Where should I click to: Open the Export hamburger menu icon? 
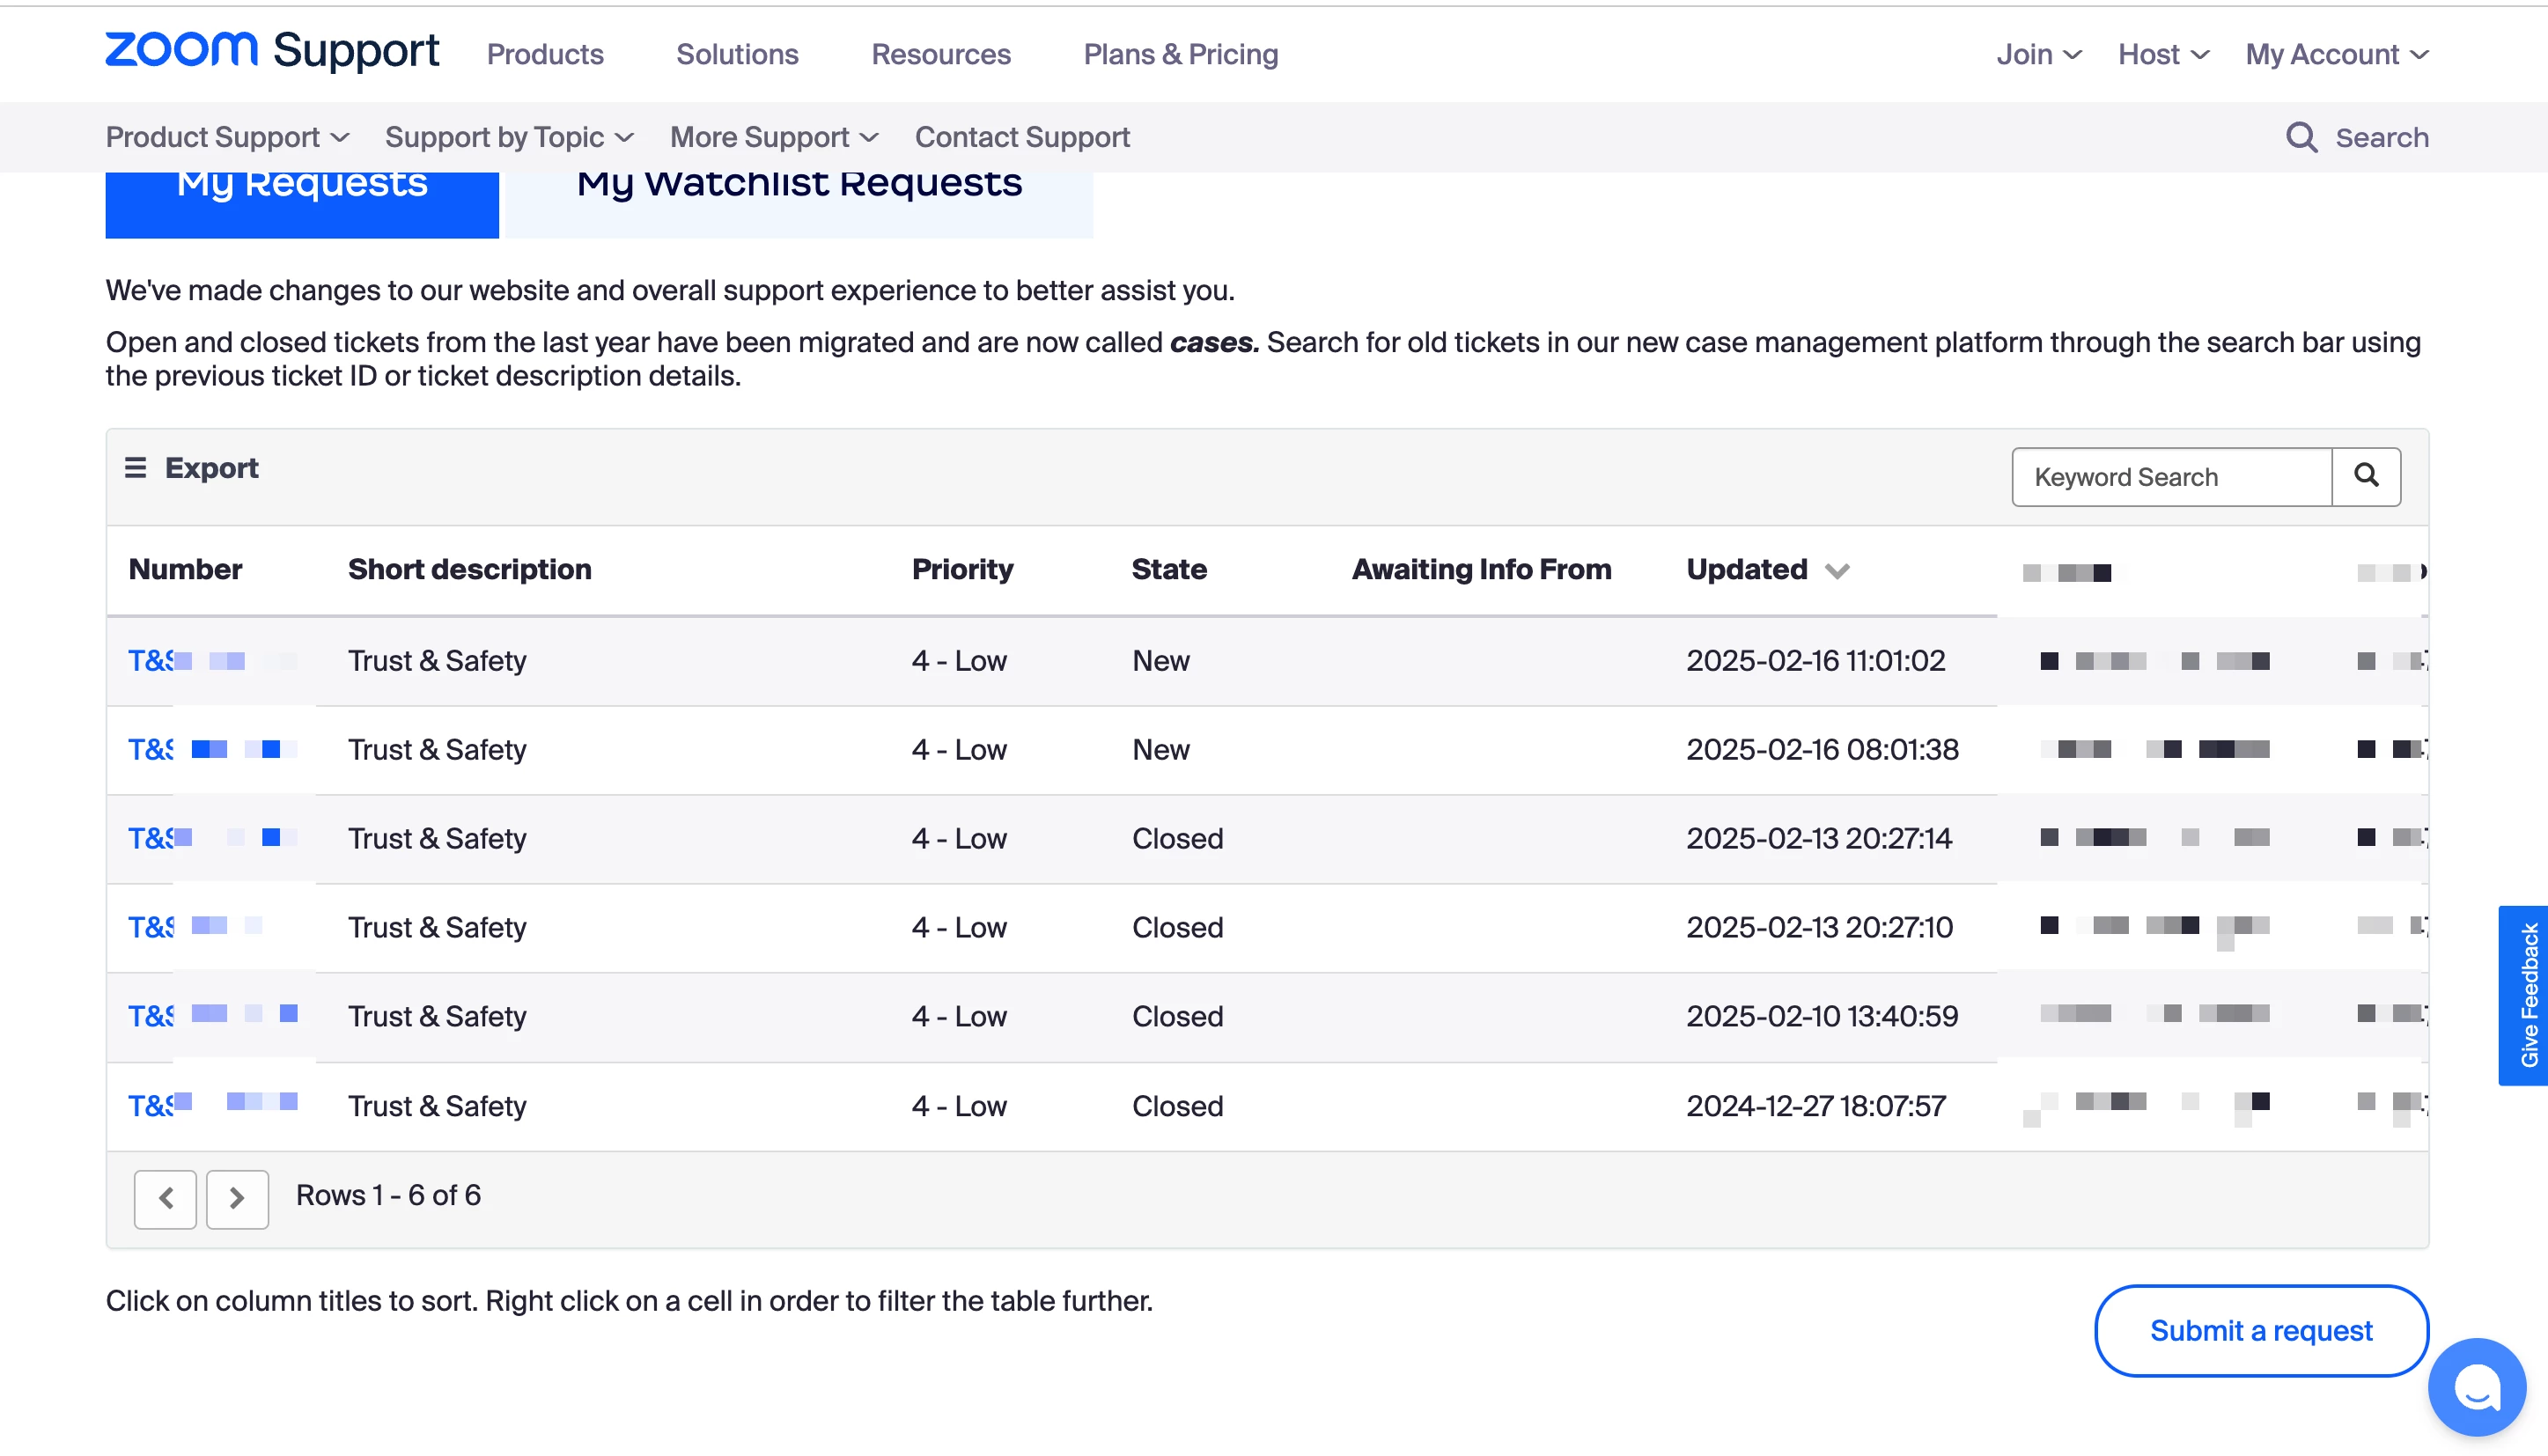pos(135,467)
